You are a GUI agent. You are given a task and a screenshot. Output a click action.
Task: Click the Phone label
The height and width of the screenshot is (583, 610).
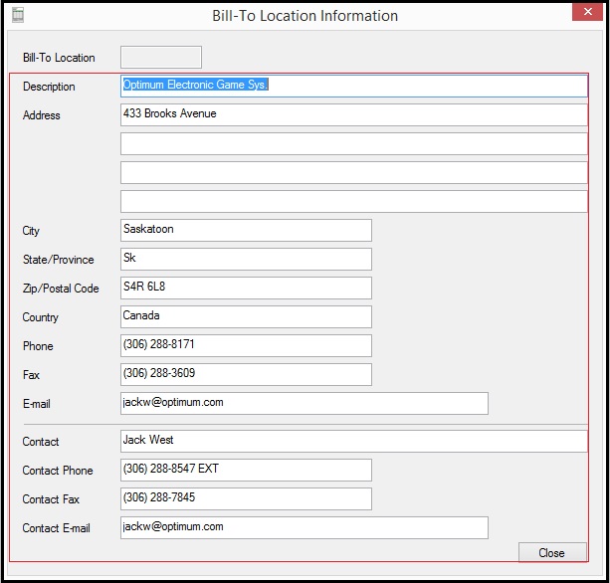coord(38,346)
